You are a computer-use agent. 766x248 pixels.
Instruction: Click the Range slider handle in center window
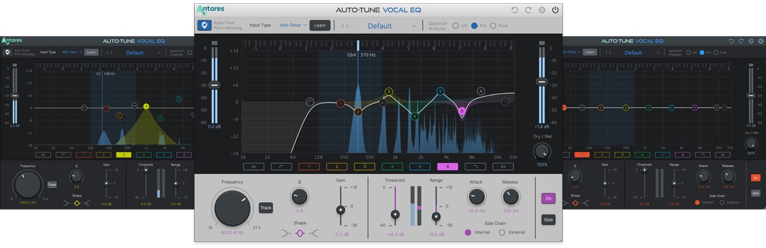tap(437, 216)
